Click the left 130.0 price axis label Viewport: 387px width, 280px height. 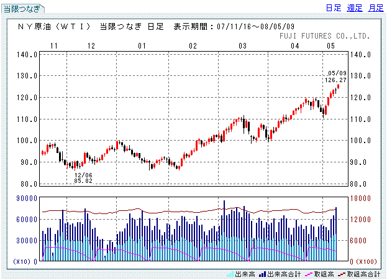coord(27,76)
